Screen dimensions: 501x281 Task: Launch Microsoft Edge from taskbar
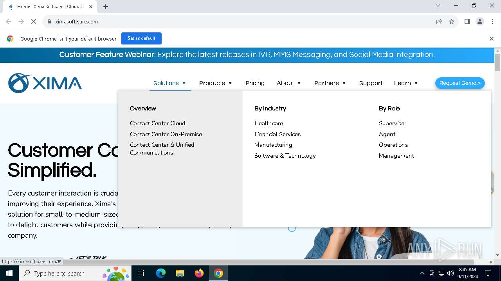tap(161, 273)
